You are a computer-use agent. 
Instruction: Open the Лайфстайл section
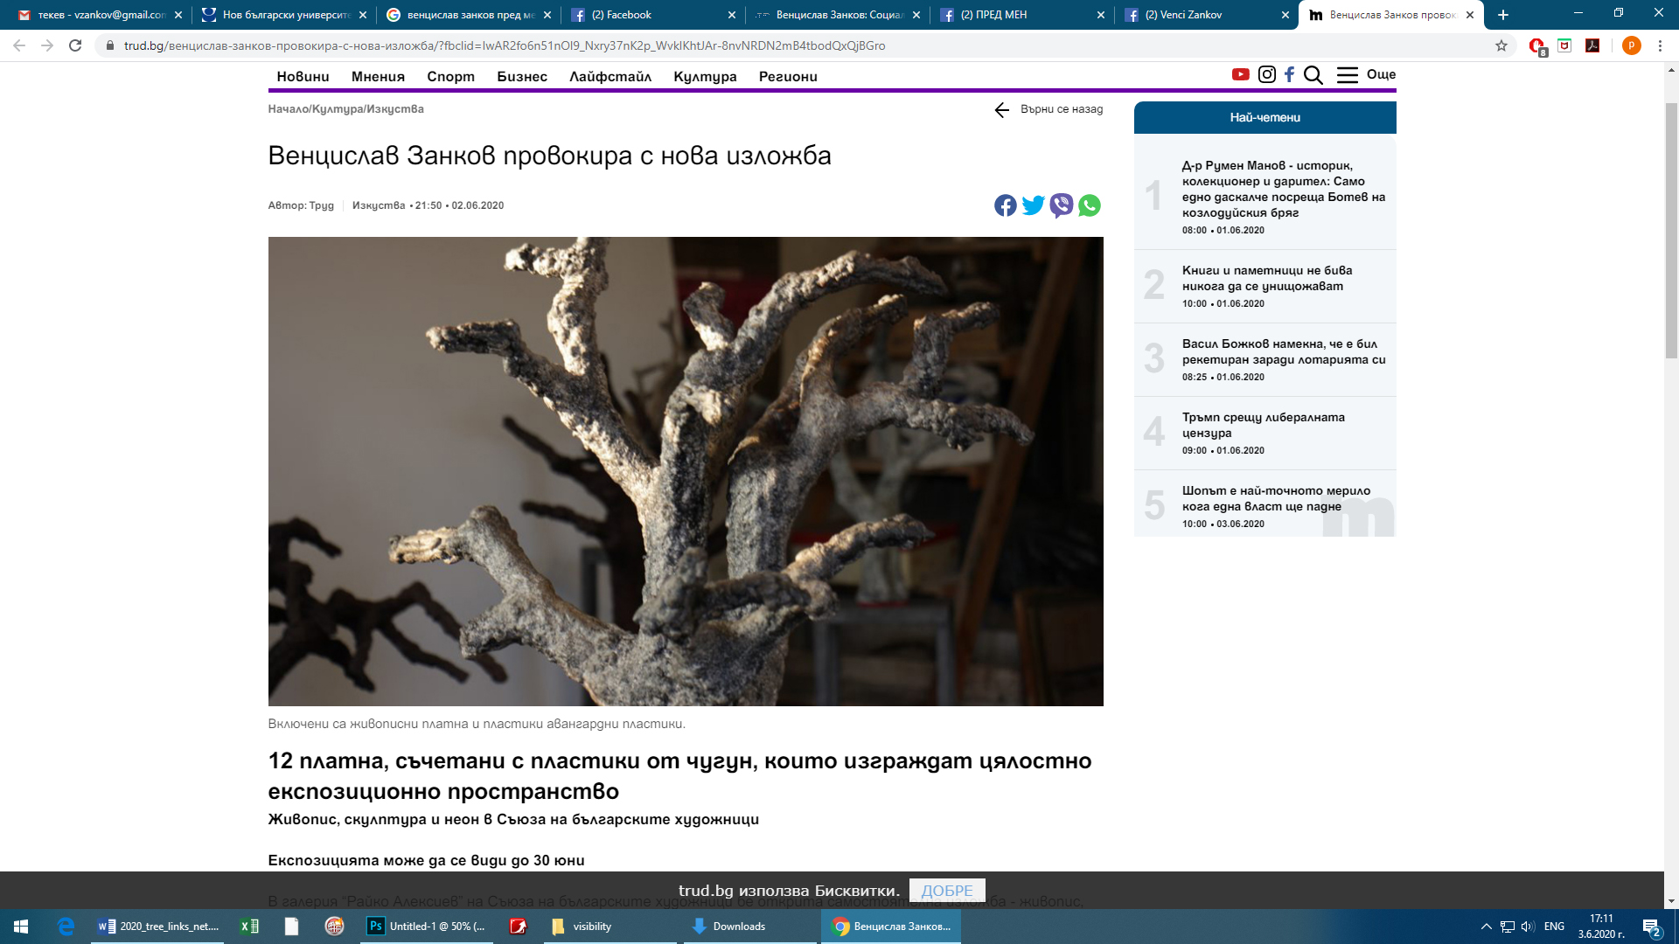point(610,77)
